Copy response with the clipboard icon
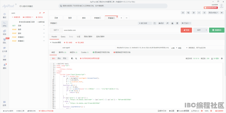226x113 pixels. (72, 58)
